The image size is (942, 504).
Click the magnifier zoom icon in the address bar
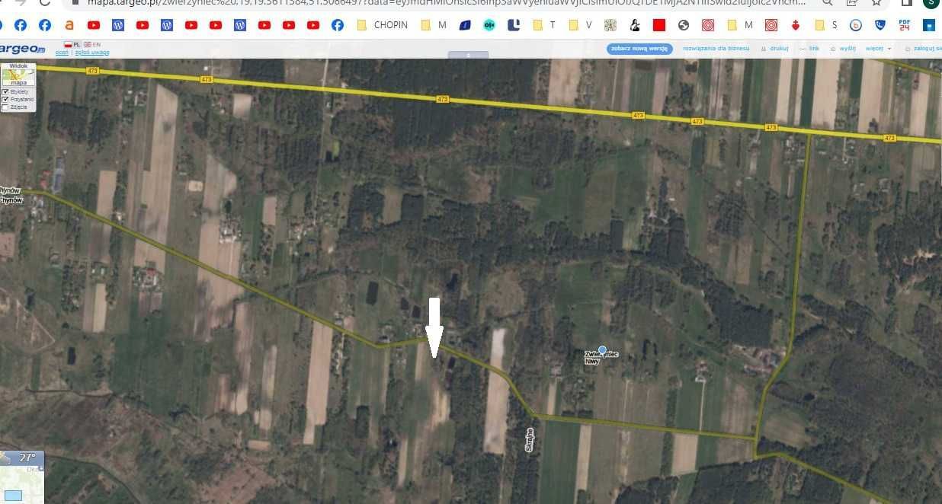828,2
